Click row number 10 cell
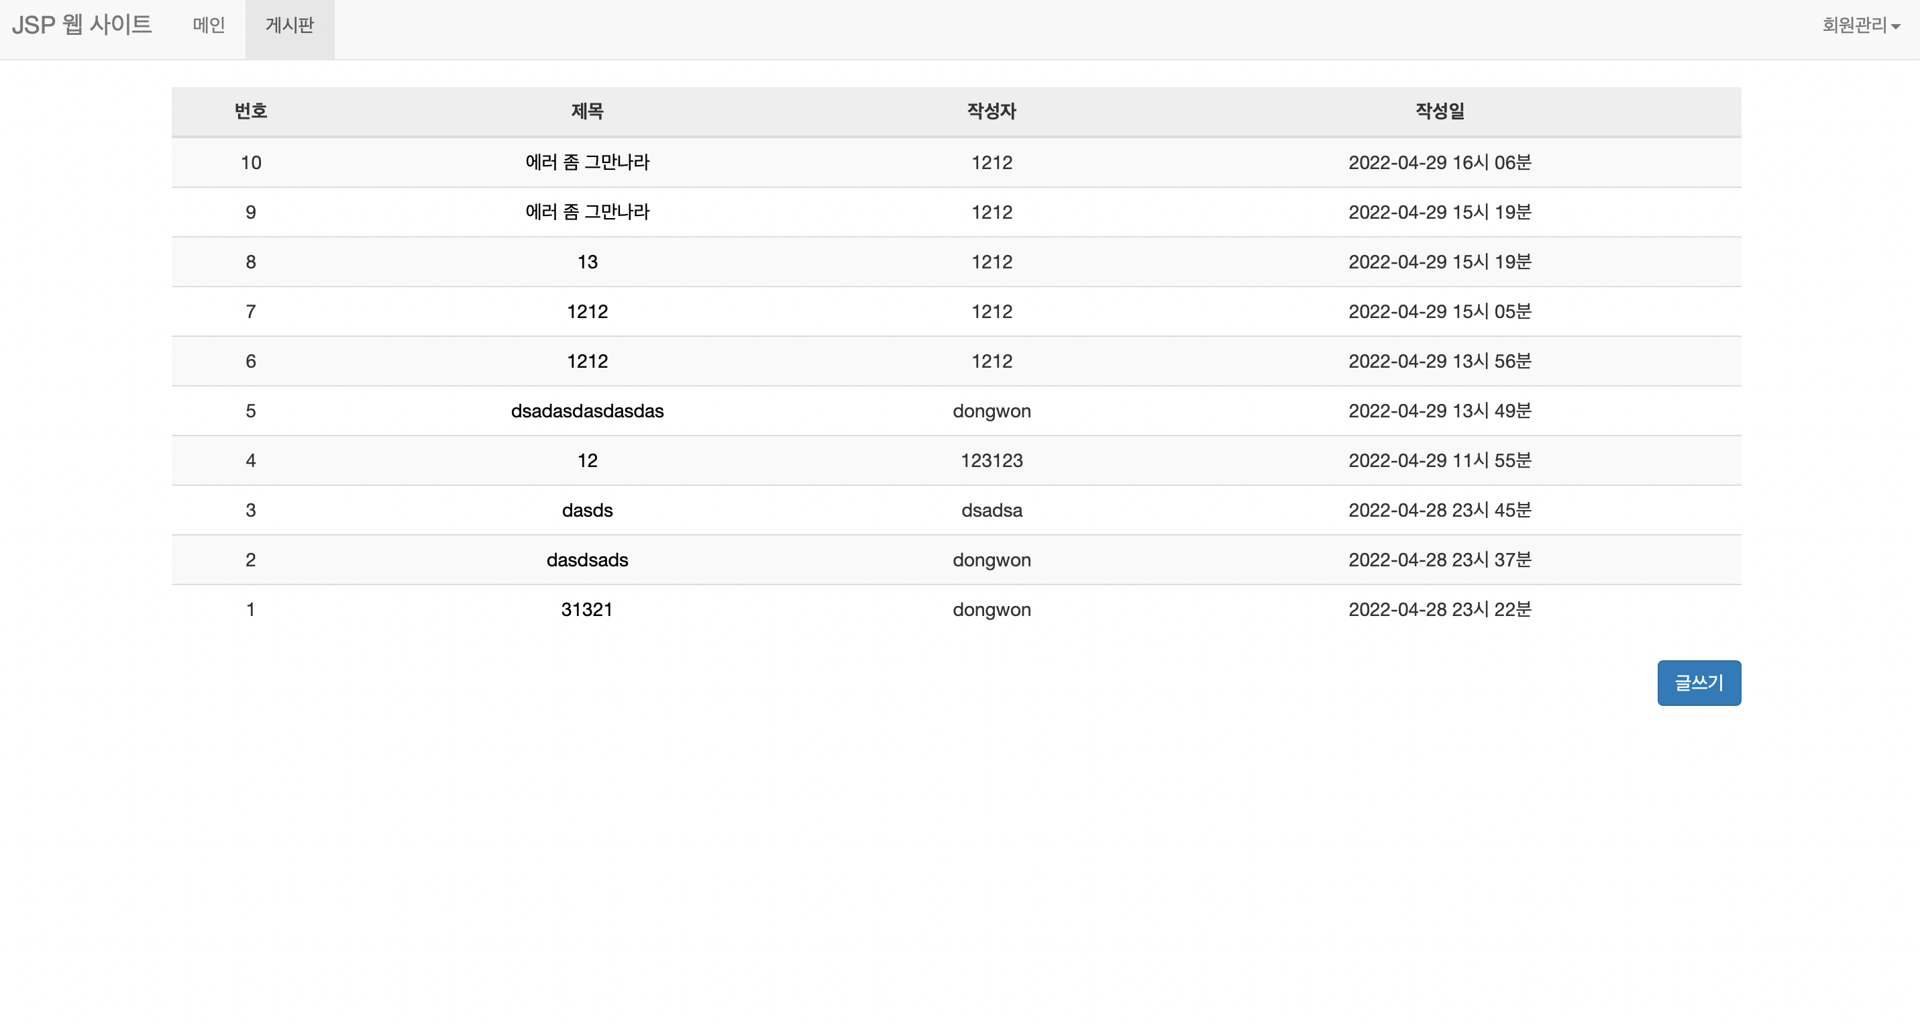 point(250,162)
